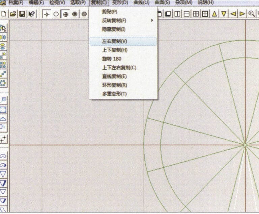Choose 上下左右复制(C) from the menu
Viewport: 259px width, 214px height.
(123, 68)
